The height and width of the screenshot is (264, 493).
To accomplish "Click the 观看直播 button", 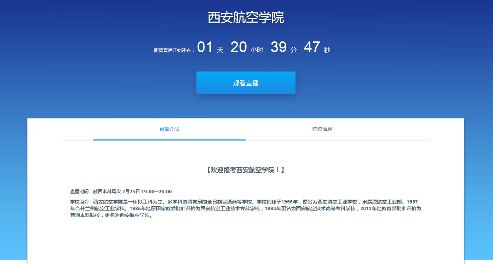I will 246,83.
